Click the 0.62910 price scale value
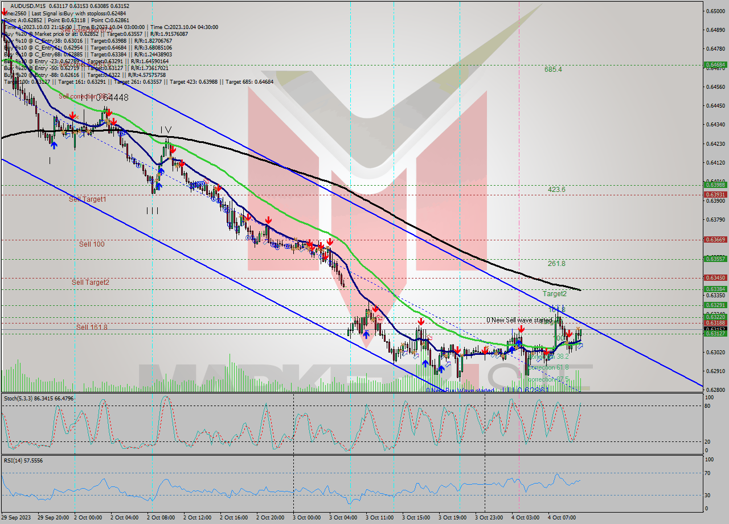 pos(715,371)
